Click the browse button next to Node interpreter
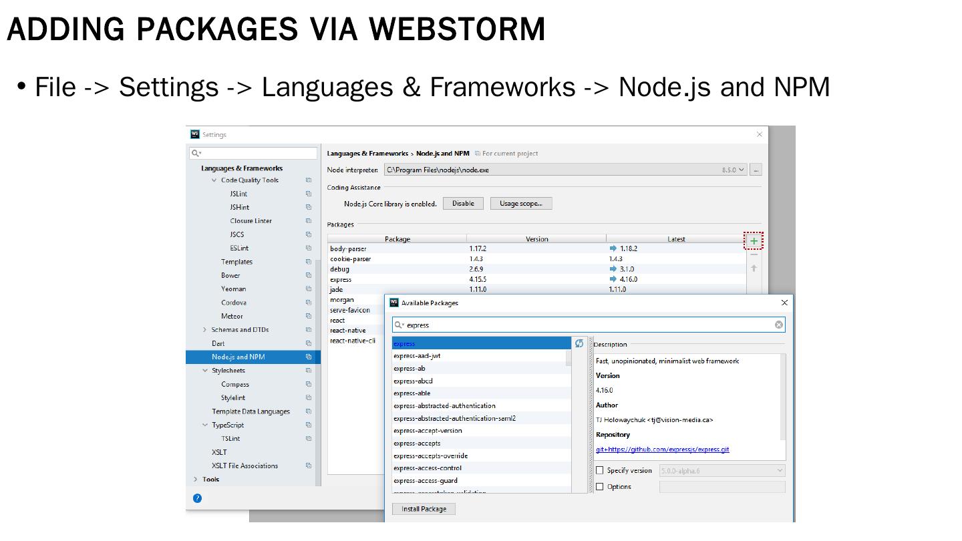962x541 pixels. (756, 170)
